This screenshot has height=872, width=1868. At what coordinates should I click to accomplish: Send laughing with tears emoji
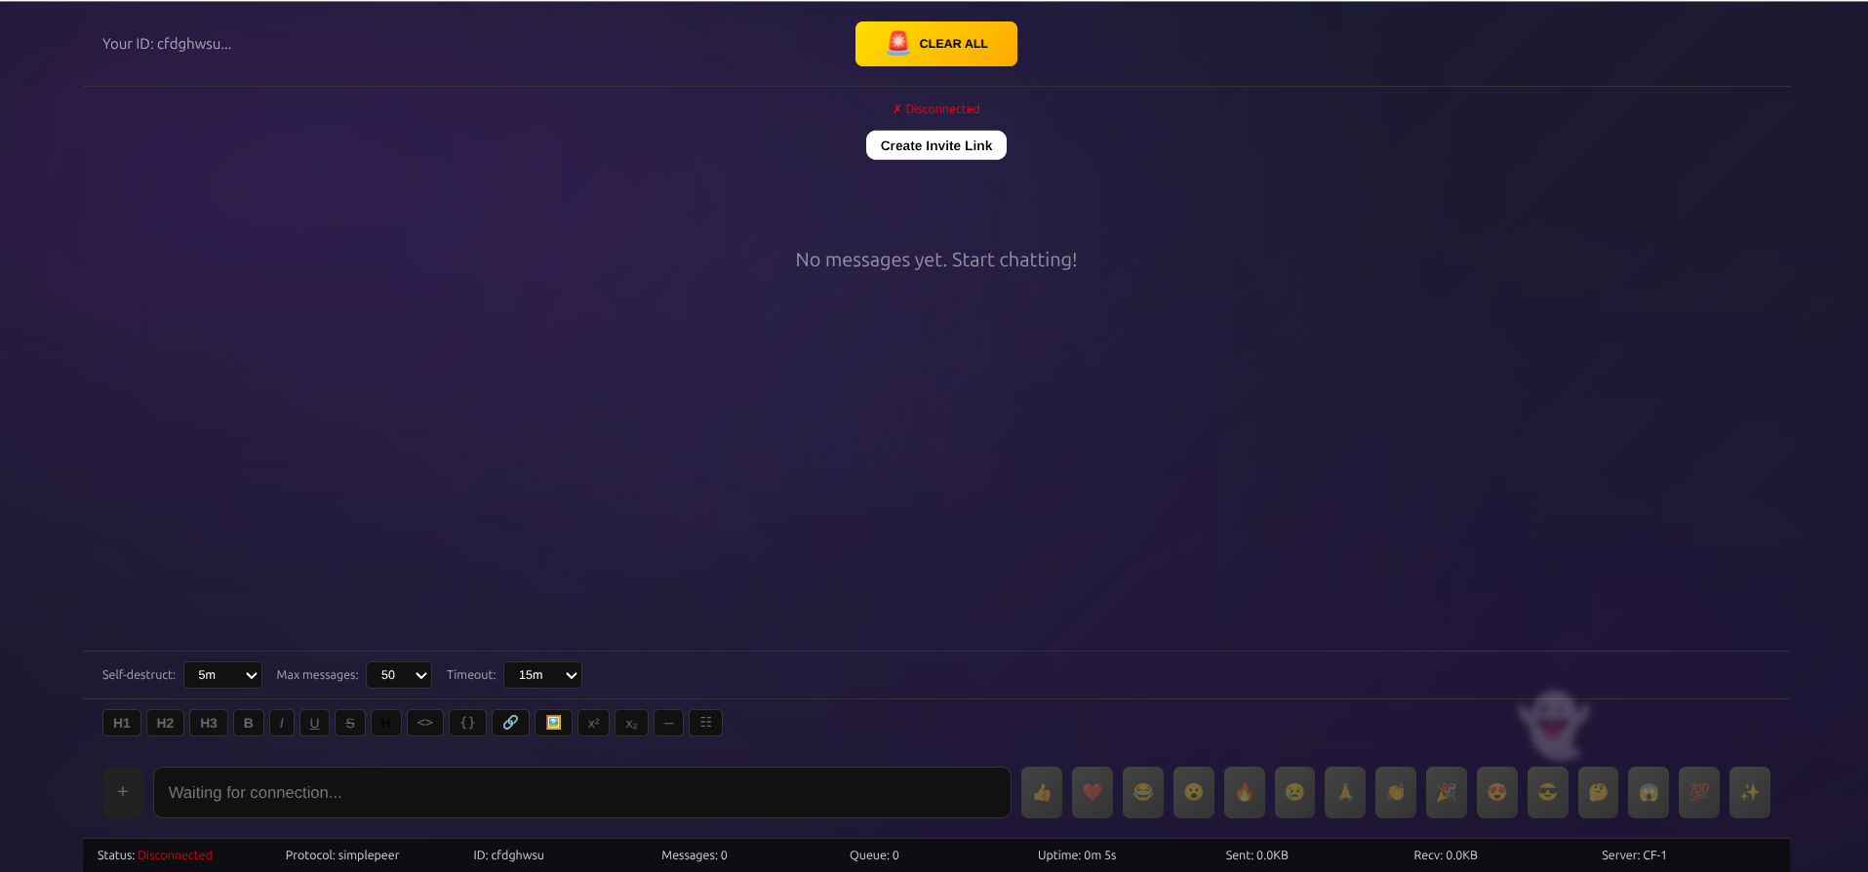click(1143, 792)
